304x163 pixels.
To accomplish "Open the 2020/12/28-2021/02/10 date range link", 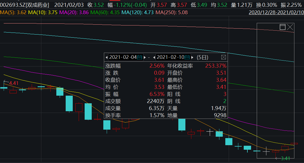I will click(276, 12).
